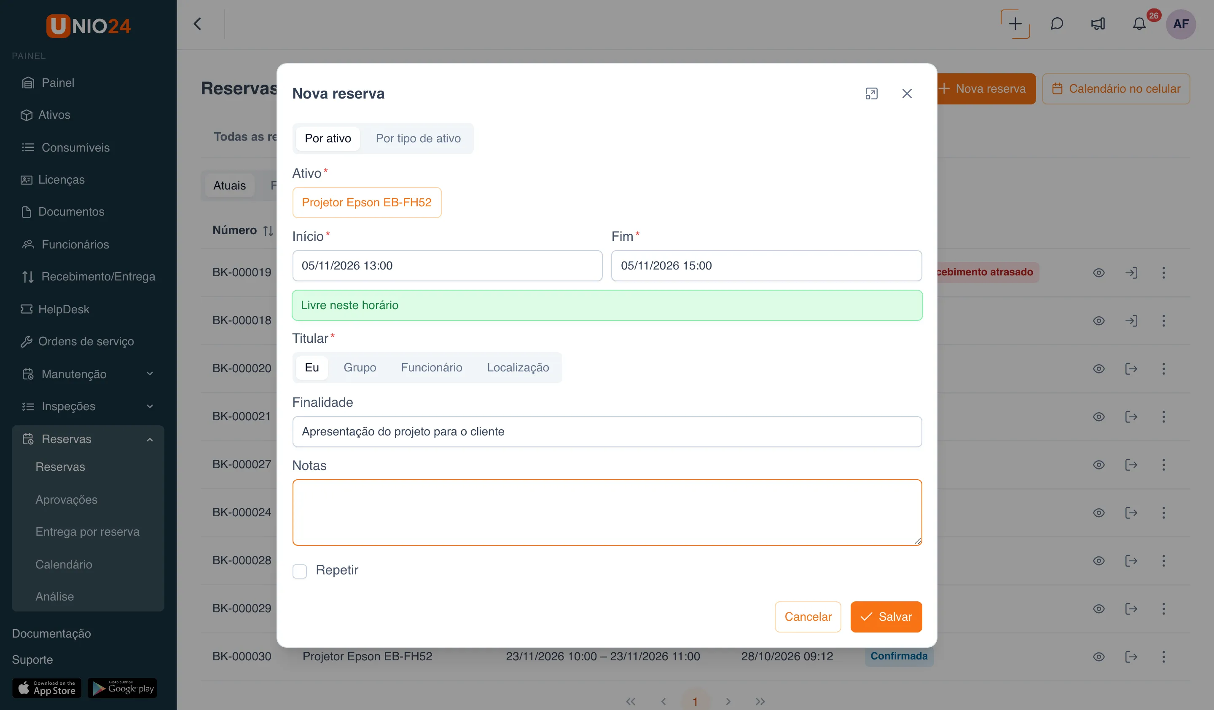
Task: Open notifications bell with 26 badge
Action: (x=1139, y=24)
